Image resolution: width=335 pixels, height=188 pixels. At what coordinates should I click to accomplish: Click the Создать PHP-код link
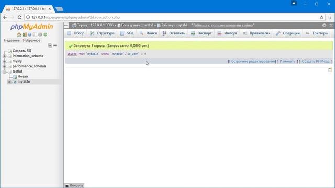pos(316,62)
